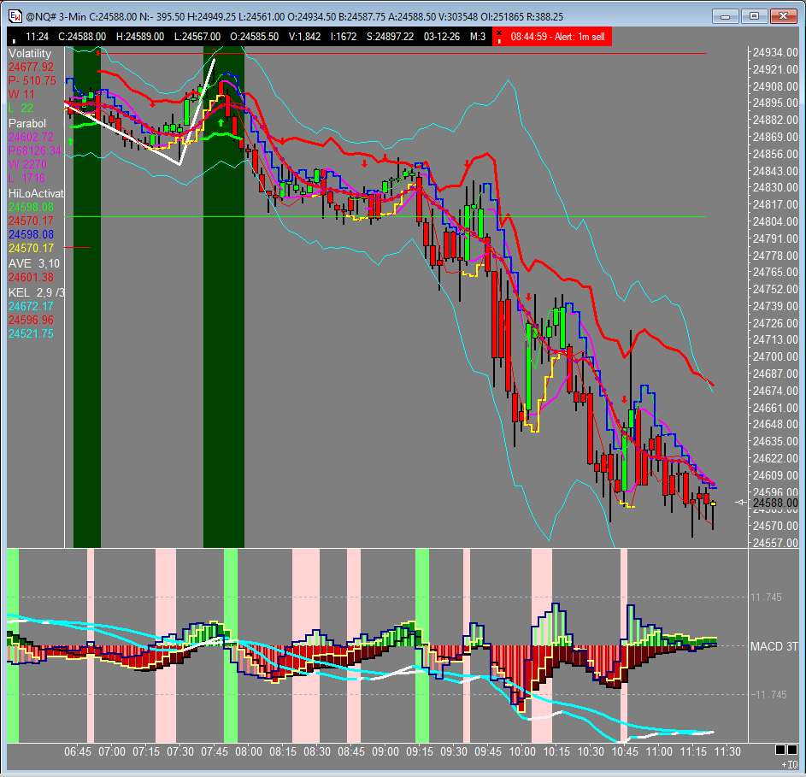Click the 24934.00 price scale label
The height and width of the screenshot is (777, 806).
(773, 53)
